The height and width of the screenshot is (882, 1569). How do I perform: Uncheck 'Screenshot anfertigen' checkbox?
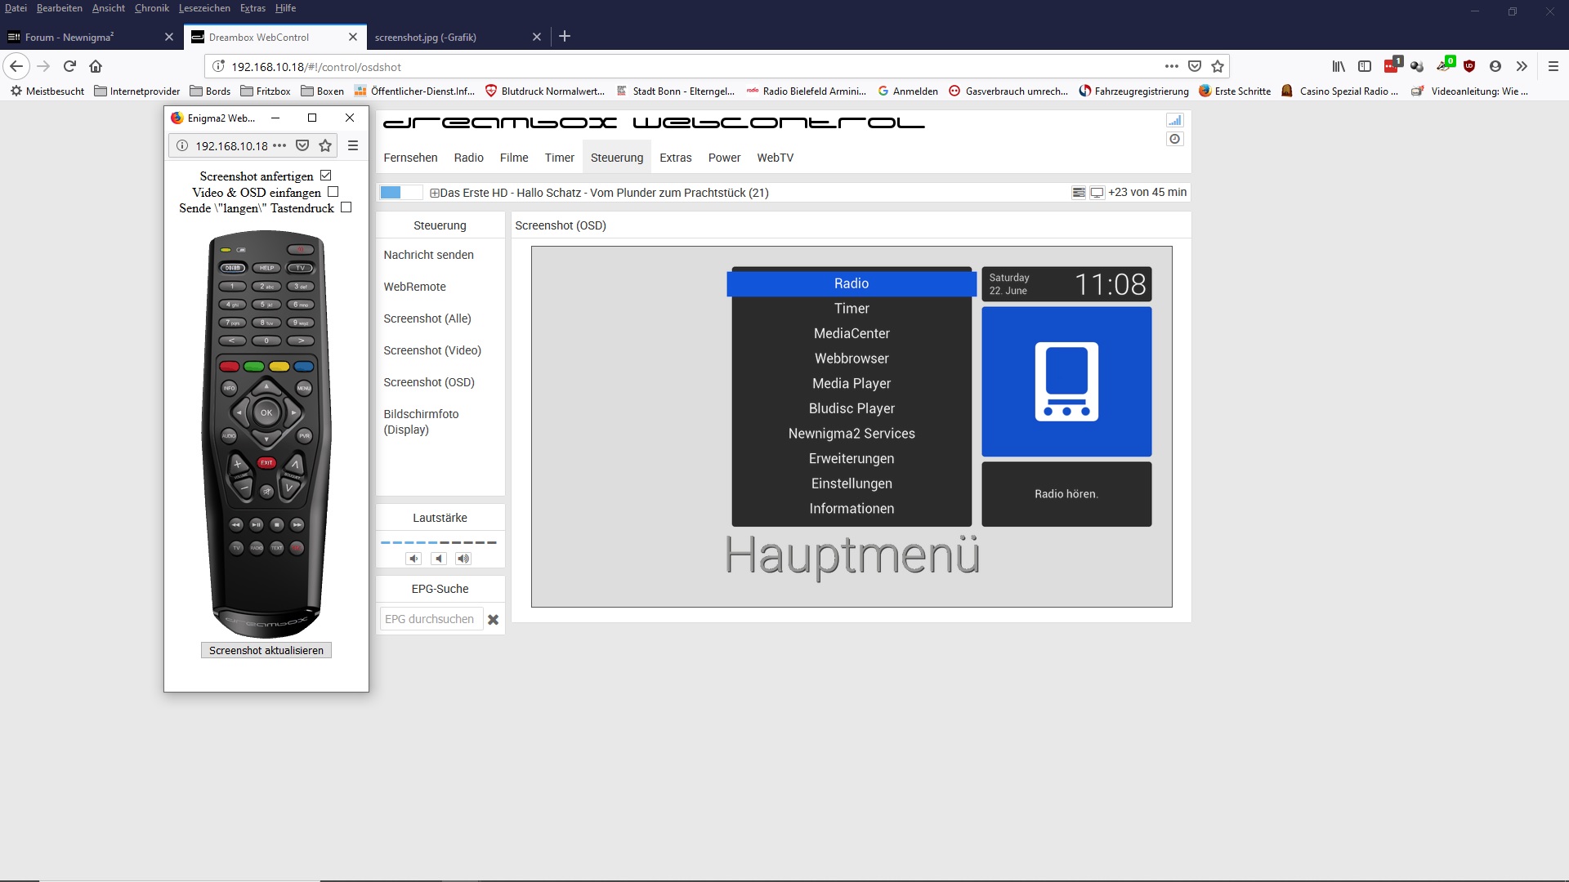[325, 176]
